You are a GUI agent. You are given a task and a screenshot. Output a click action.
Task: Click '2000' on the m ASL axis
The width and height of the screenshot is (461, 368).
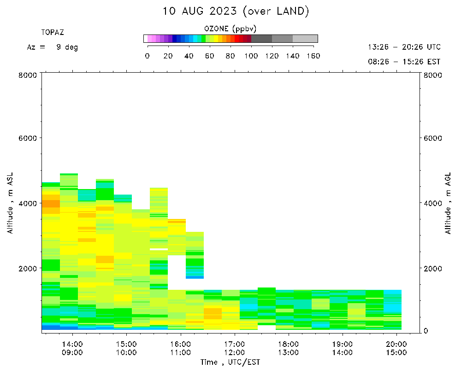[28, 268]
